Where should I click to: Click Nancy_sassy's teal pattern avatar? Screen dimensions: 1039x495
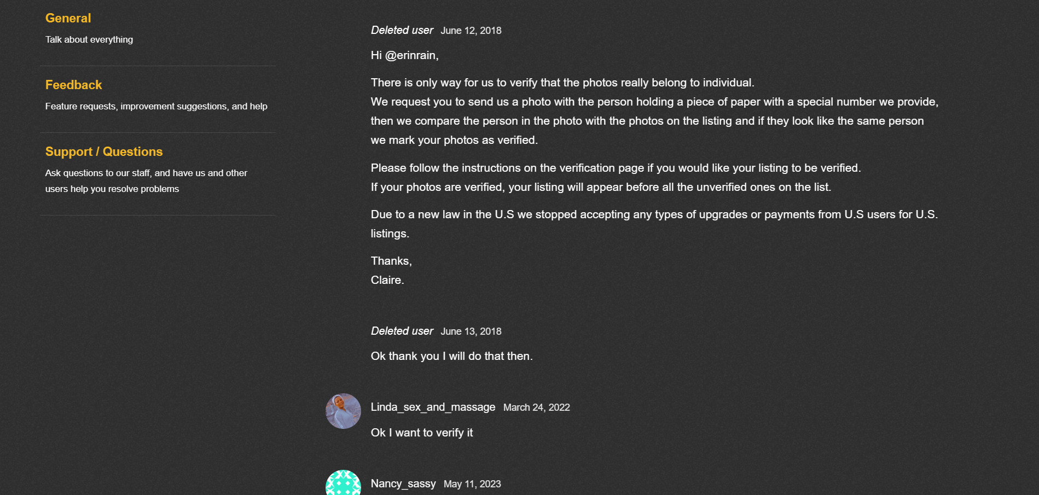(343, 484)
